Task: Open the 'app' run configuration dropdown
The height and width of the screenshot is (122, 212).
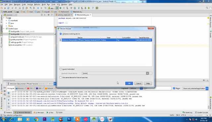Action: coord(52,8)
